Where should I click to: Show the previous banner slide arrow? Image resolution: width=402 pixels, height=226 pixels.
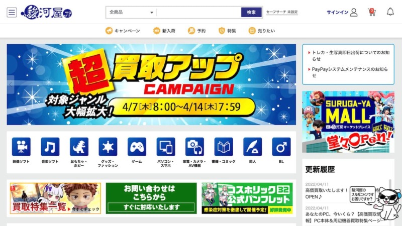point(11,84)
